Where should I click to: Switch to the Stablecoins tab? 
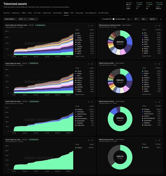[x=16, y=13]
